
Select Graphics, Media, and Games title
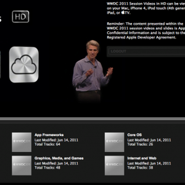tap(59, 158)
